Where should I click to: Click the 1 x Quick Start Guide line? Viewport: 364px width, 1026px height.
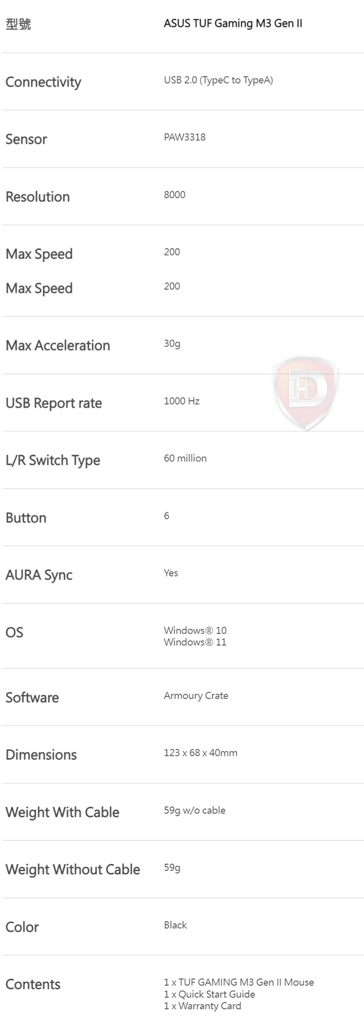tap(209, 994)
